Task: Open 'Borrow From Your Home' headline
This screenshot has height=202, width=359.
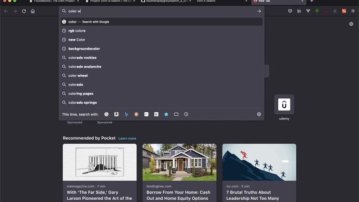Action: [x=178, y=195]
